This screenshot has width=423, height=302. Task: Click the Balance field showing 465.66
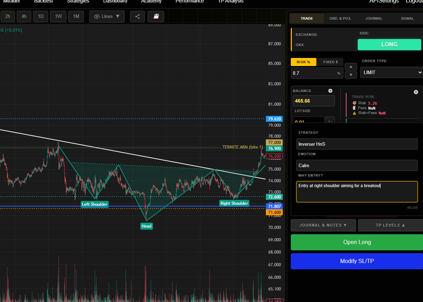[x=314, y=101]
